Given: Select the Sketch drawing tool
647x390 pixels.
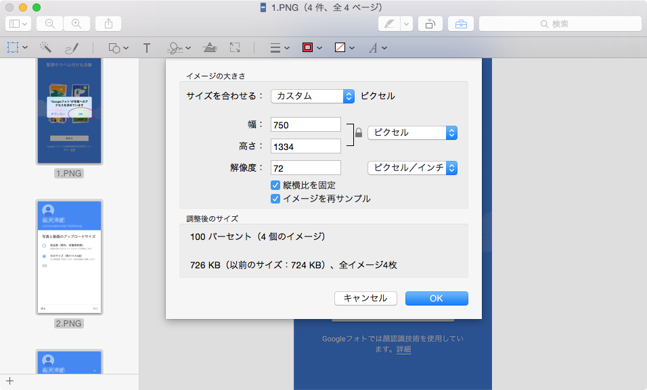Looking at the screenshot, I should [x=72, y=48].
